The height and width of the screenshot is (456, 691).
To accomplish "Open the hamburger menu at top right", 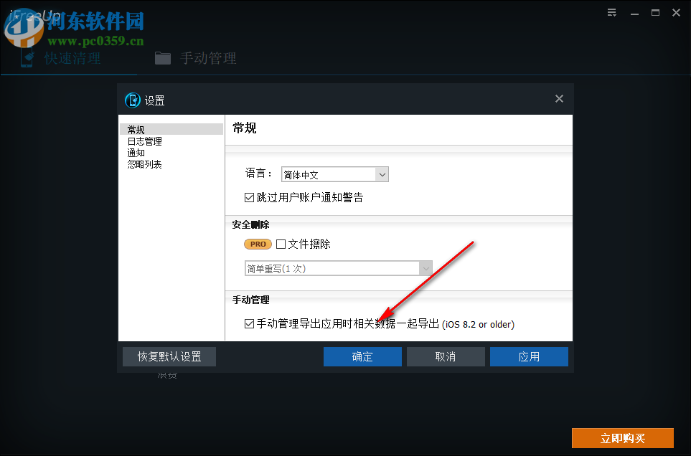I will pos(611,12).
